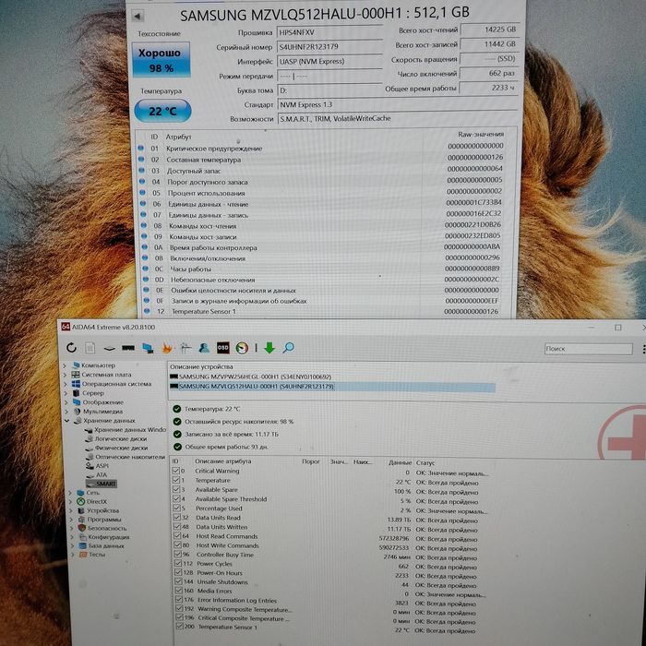The height and width of the screenshot is (646, 646).
Task: Expand the Отображение tree node
Action: point(66,402)
